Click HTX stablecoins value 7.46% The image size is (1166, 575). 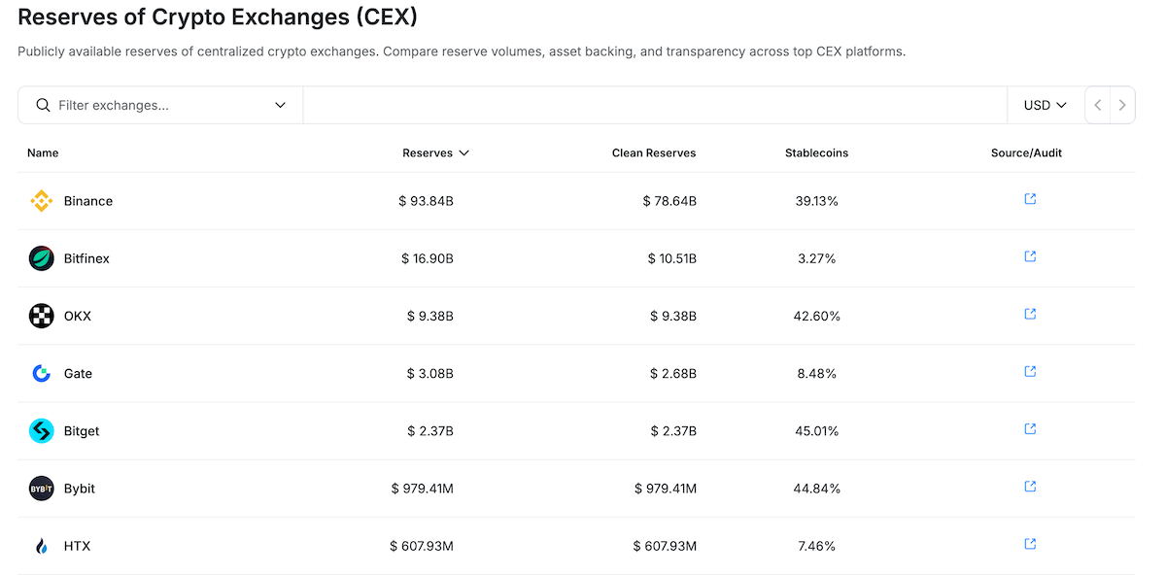point(816,546)
